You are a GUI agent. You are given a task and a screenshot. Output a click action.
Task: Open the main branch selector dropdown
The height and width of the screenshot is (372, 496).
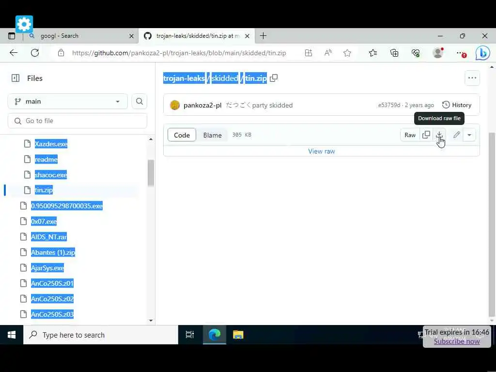(68, 102)
